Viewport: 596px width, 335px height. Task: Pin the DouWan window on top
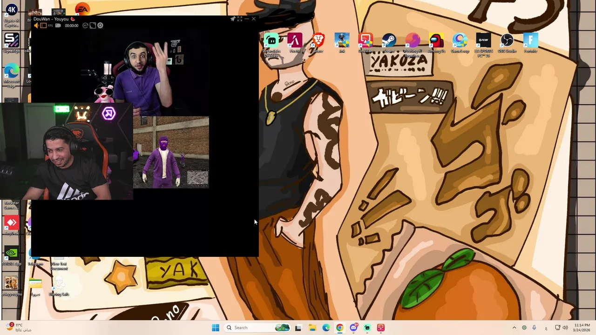233,19
